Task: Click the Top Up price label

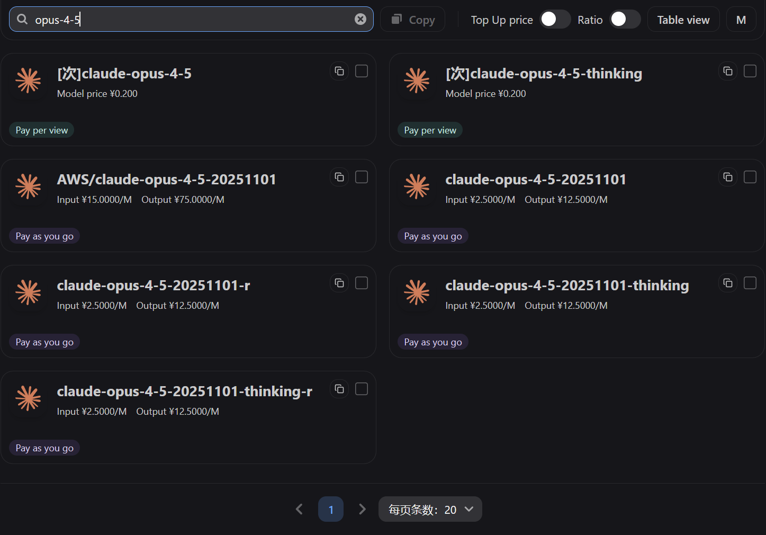Action: tap(502, 20)
